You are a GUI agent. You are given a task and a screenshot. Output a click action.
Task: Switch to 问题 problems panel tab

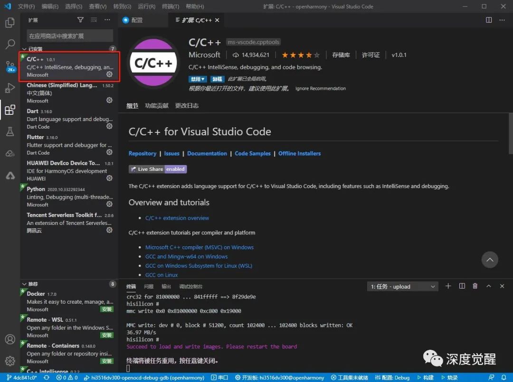click(x=149, y=287)
